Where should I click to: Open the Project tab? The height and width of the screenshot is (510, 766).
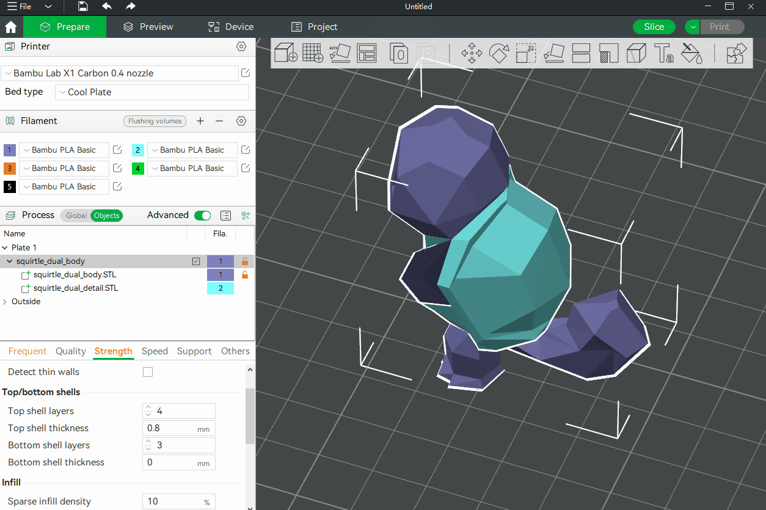[314, 27]
